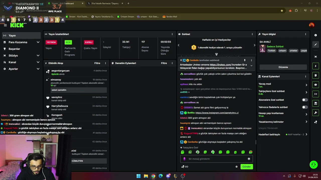Screen dimensions: 321x180
Task: Switch to Stream - Kick Dashboard browser tab
Action: (x=66, y=3)
